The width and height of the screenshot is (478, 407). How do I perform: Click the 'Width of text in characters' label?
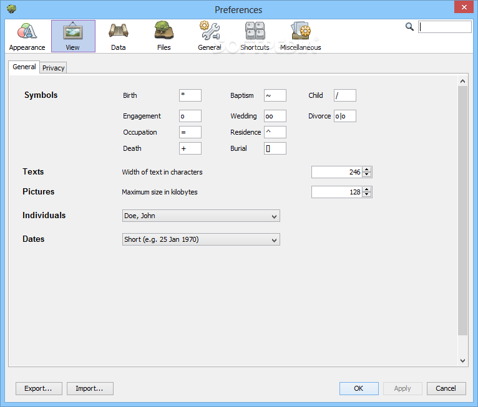tap(162, 172)
